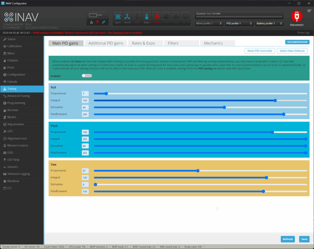Viewport: 314px width, 249px height.
Task: Open the Mixer profile 1 dropdown
Action: tap(209, 23)
